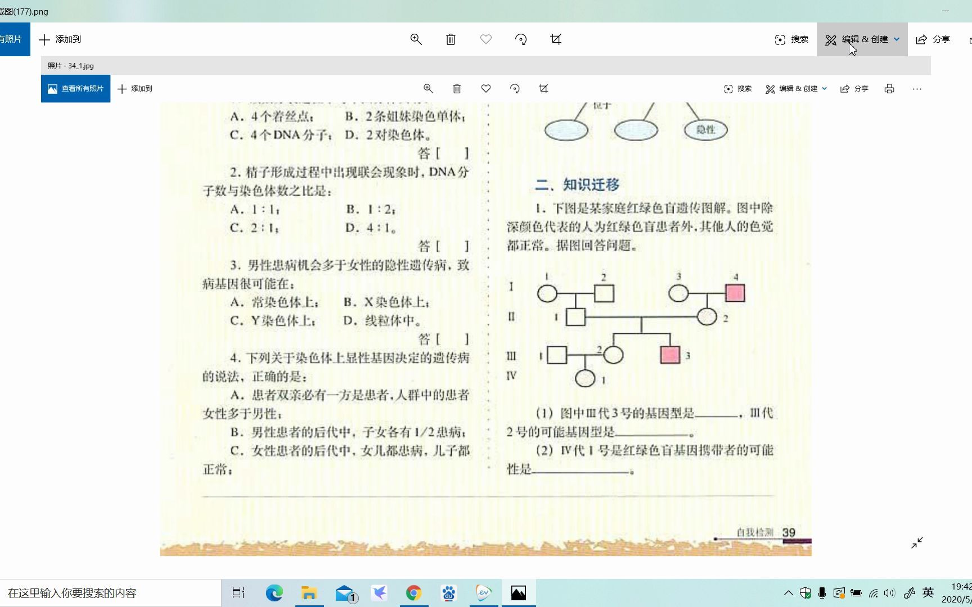Viewport: 972px width, 607px height.
Task: Toggle the heart to favorite the photo
Action: [485, 88]
